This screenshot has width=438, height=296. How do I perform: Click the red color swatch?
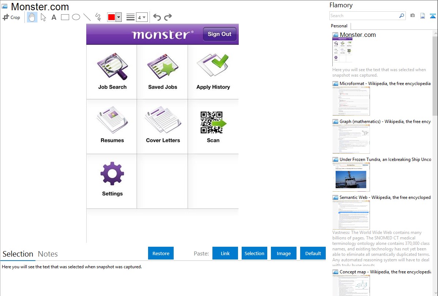(112, 17)
